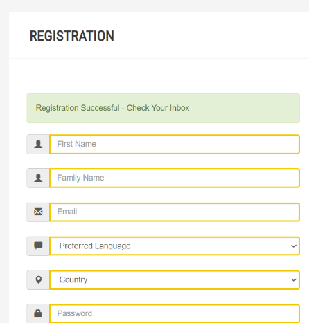This screenshot has height=323, width=309.
Task: Open the Country dropdown list
Action: coord(175,279)
